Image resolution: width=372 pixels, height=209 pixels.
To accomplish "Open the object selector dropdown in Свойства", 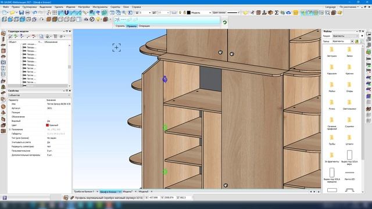I will (x=39, y=95).
